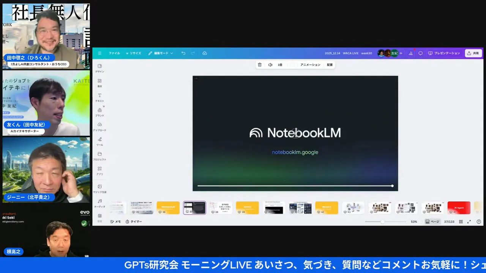Switch to the アニメーション tab
The image size is (486, 273).
point(310,64)
